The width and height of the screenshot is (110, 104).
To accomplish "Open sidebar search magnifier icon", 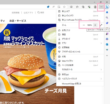I will pyautogui.click(x=107, y=18).
